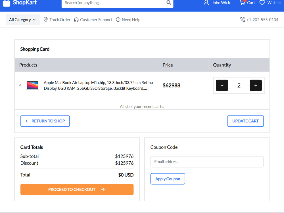Increase MacBook quantity with the plus button
The width and height of the screenshot is (284, 213).
pos(256,85)
